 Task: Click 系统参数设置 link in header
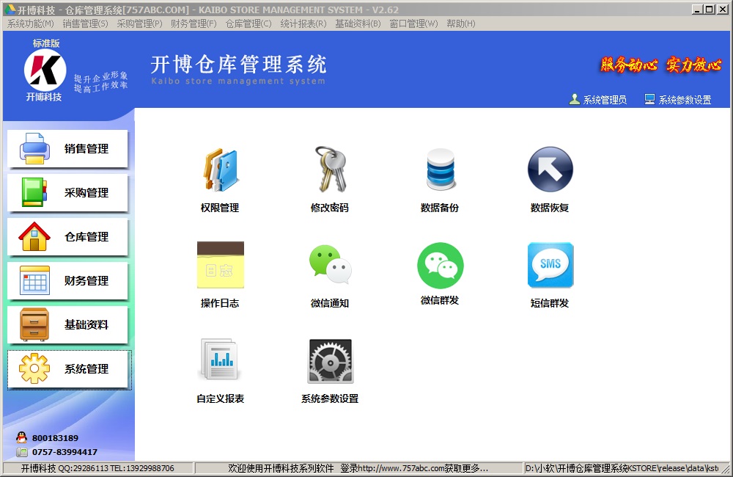pyautogui.click(x=685, y=100)
